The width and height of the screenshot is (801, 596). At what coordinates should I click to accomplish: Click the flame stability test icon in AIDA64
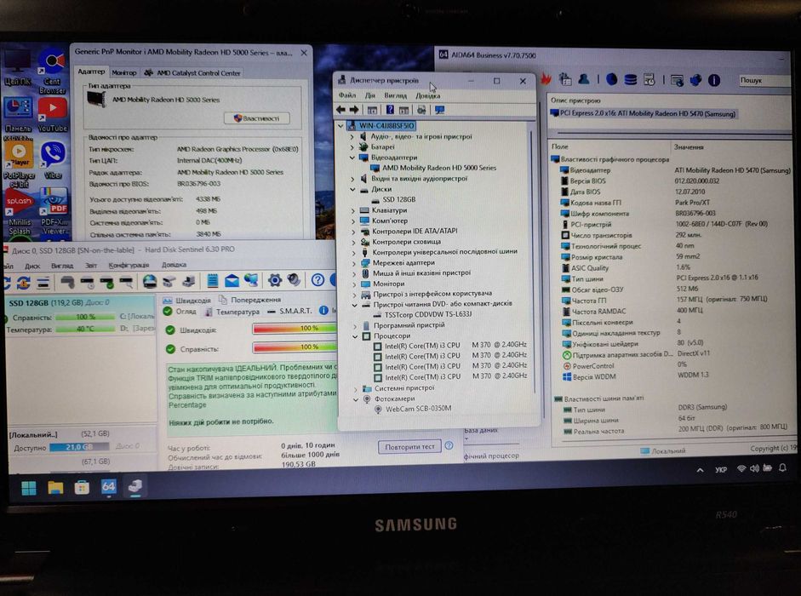pyautogui.click(x=546, y=78)
